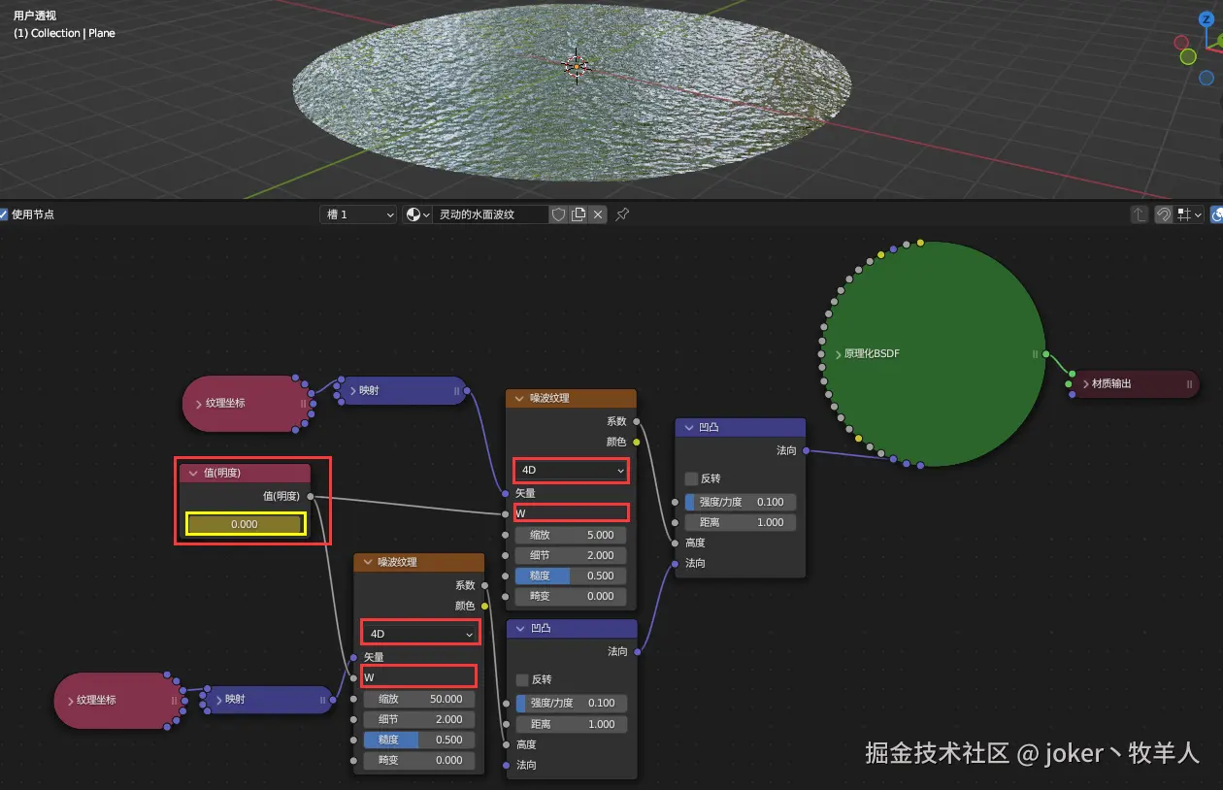Click 距离 1.000 field in 凹凸 beside 缩放 50.000

572,724
